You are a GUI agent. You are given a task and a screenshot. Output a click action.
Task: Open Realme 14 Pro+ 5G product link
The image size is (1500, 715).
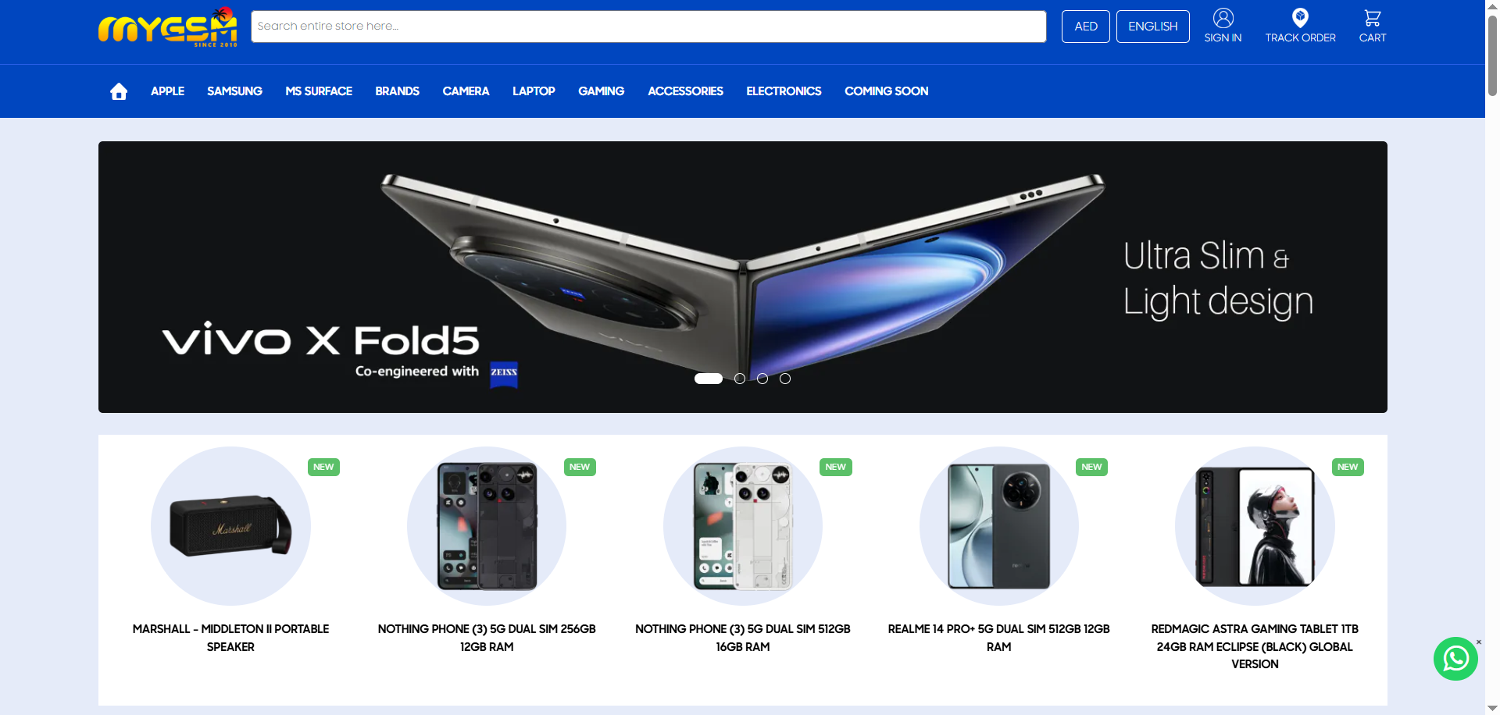(998, 638)
